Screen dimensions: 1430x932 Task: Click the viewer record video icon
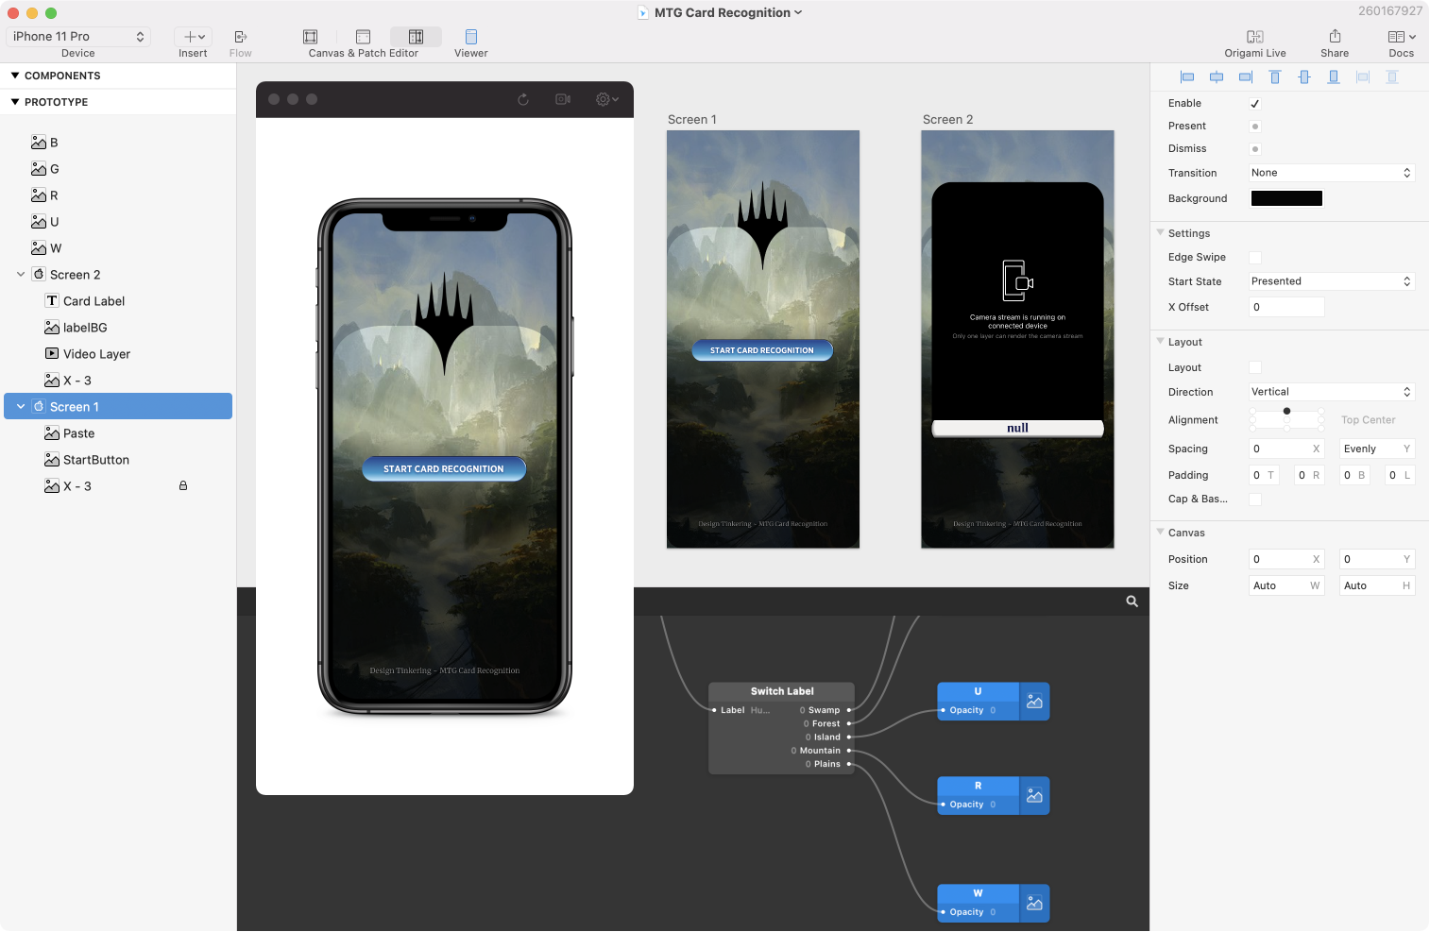tap(563, 99)
